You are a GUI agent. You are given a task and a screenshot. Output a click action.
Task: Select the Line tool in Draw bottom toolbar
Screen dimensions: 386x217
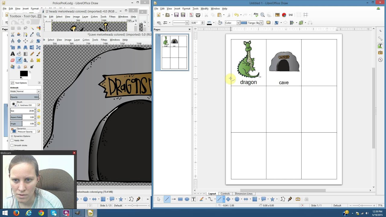167,199
